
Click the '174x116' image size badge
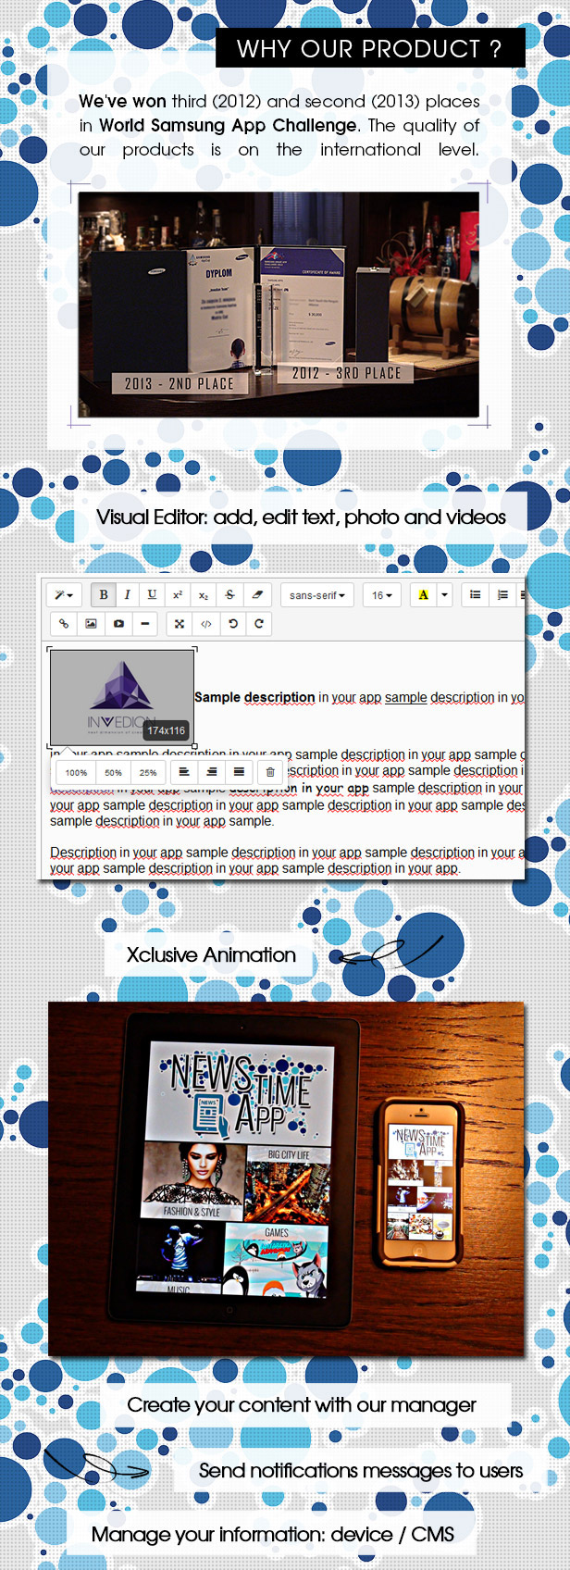click(x=166, y=730)
